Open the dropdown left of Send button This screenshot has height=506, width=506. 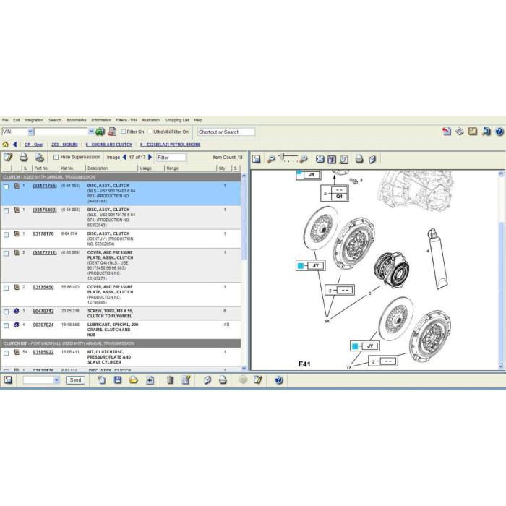[56, 380]
